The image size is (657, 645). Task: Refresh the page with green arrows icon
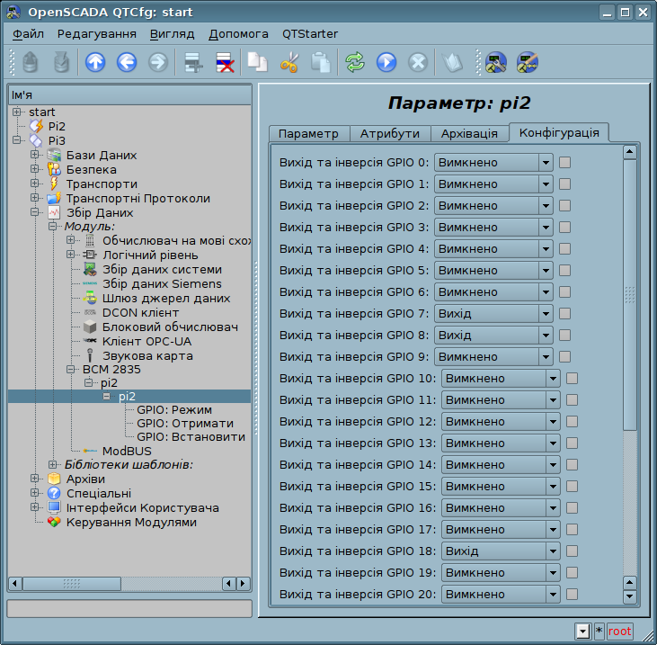click(x=355, y=62)
